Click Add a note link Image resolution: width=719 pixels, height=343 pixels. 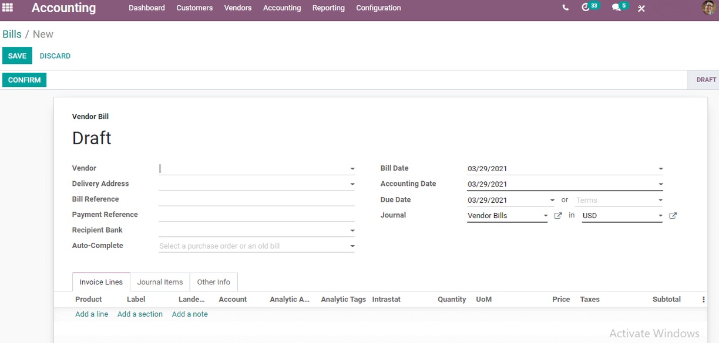click(190, 314)
